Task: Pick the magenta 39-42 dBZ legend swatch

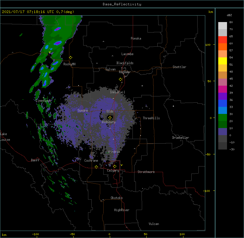Action: pos(222,89)
